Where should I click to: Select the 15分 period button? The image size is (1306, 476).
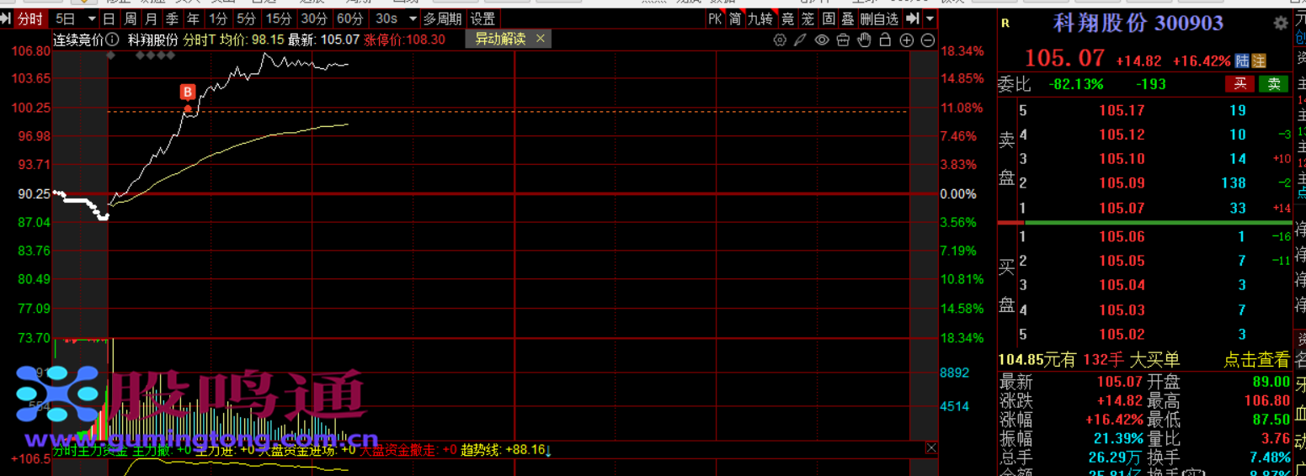(x=278, y=19)
